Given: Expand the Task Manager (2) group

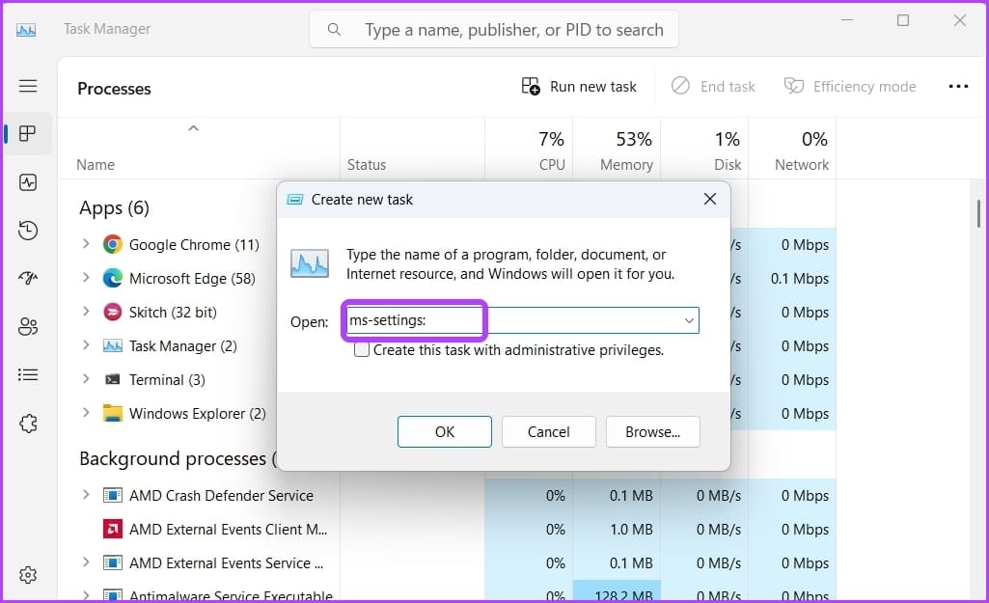Looking at the screenshot, I should coord(87,344).
